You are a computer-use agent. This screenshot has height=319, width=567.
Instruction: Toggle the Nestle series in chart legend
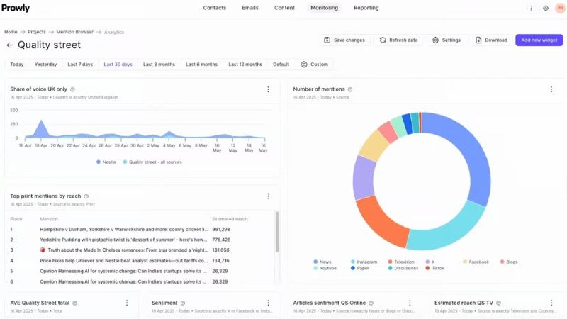[x=106, y=162]
